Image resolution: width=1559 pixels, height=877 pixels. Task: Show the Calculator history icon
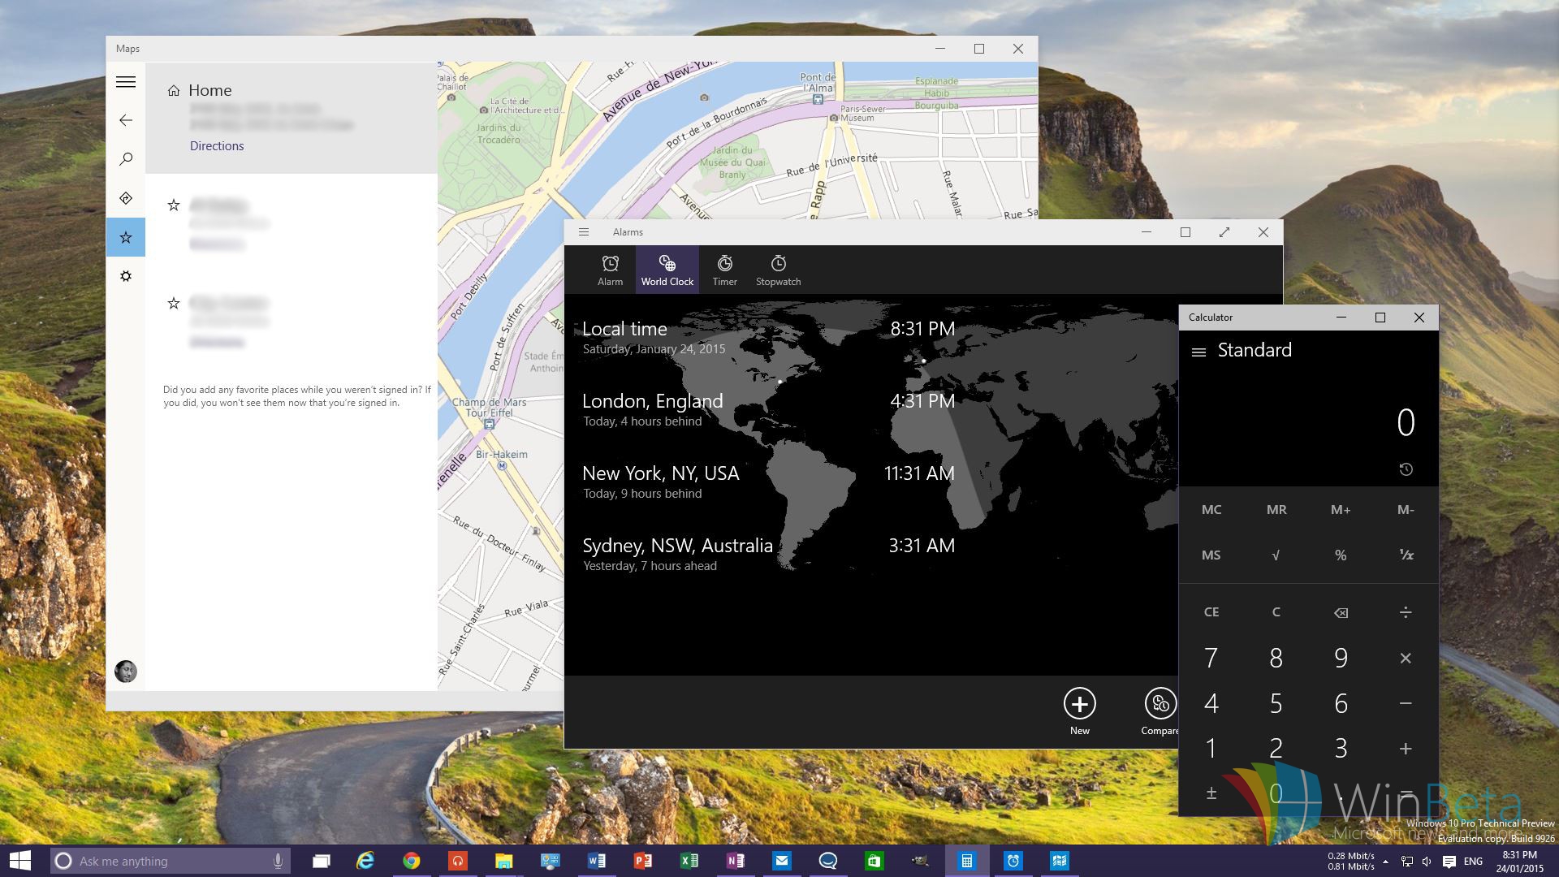click(1406, 469)
